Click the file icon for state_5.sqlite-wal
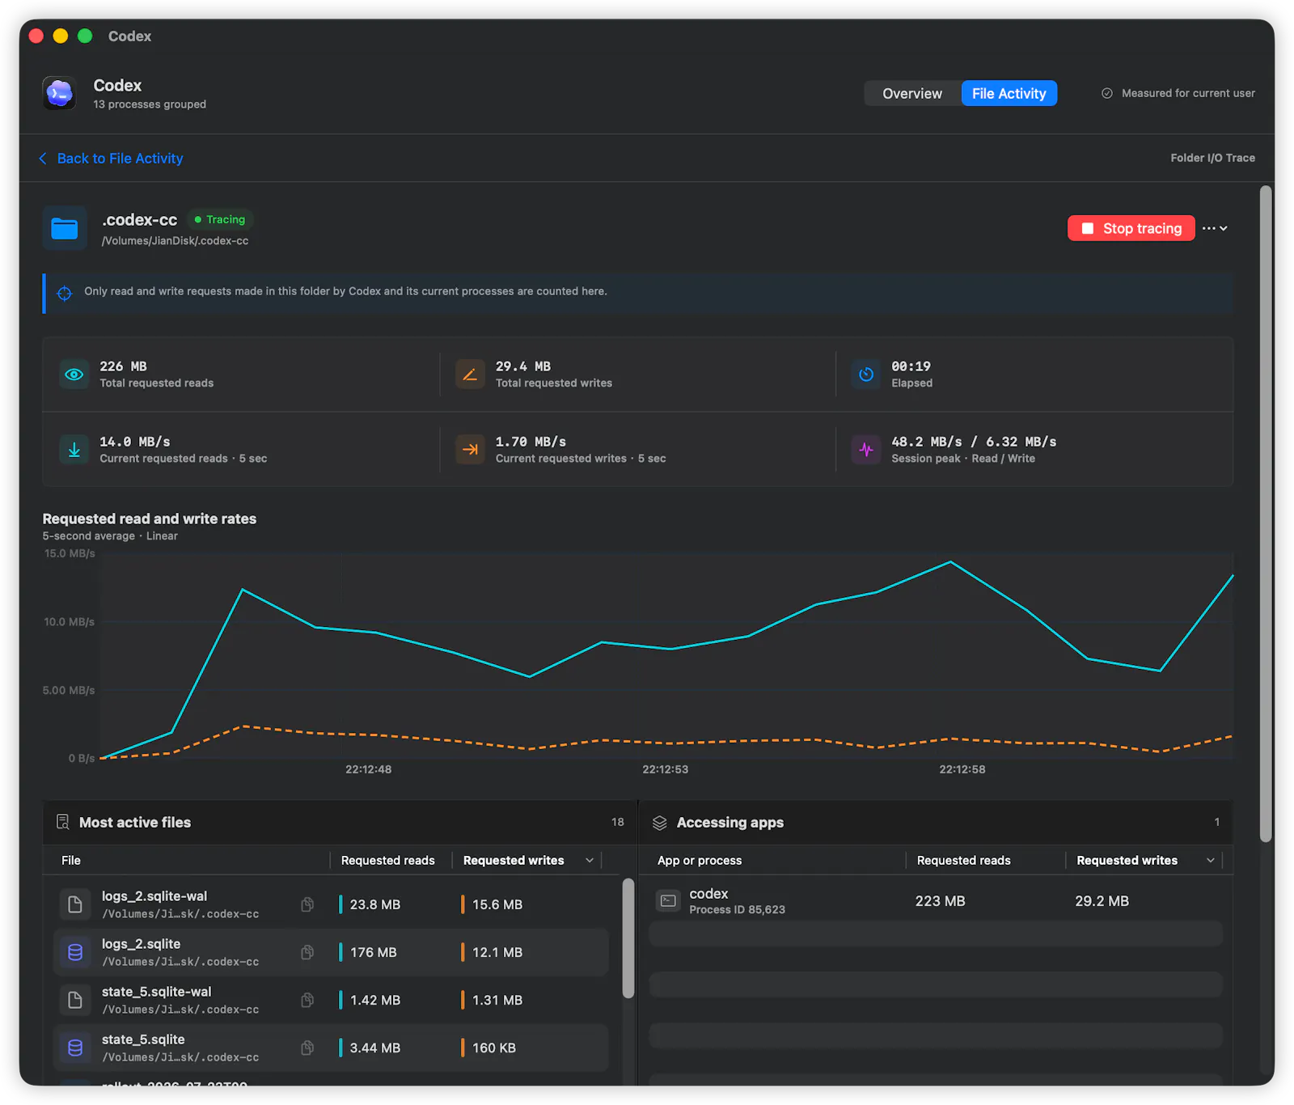The height and width of the screenshot is (1105, 1294). [75, 1000]
